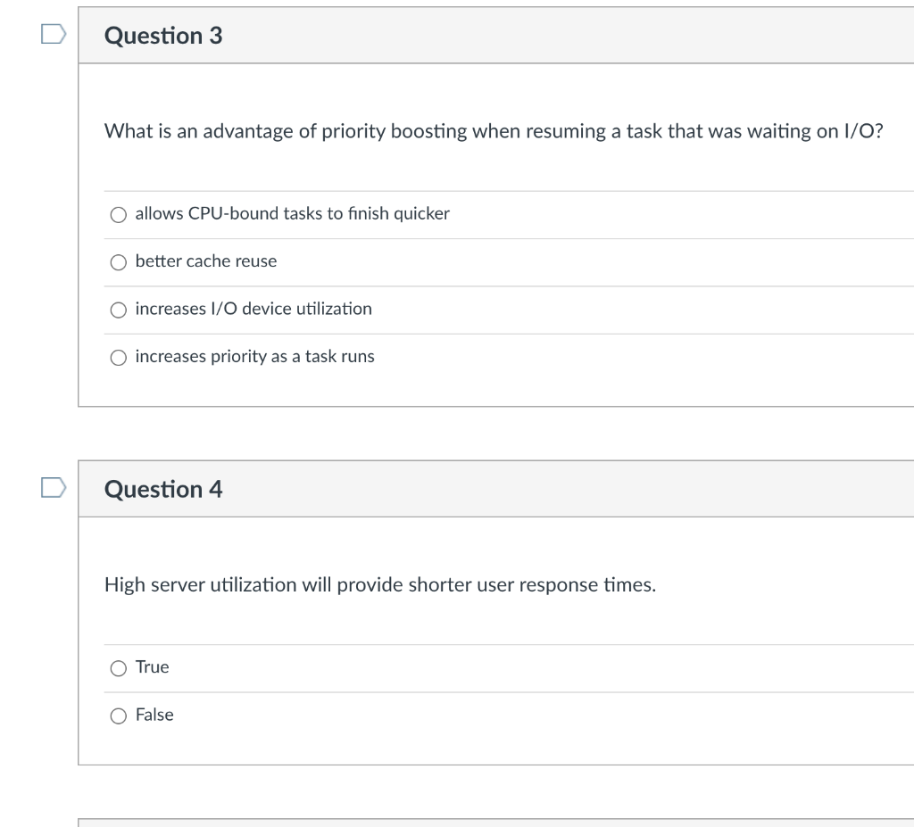Select the True radio button

click(x=119, y=668)
